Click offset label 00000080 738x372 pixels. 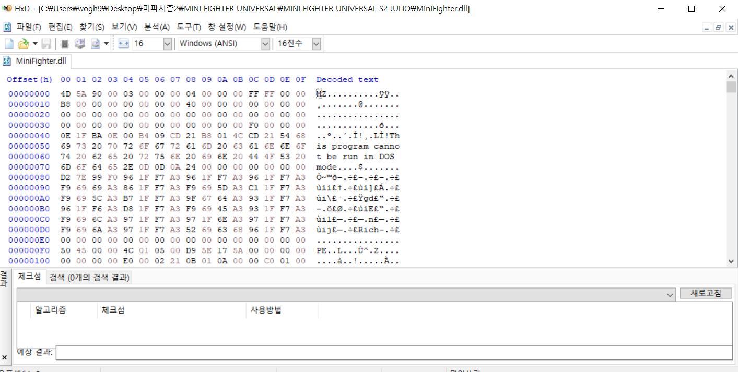29,177
